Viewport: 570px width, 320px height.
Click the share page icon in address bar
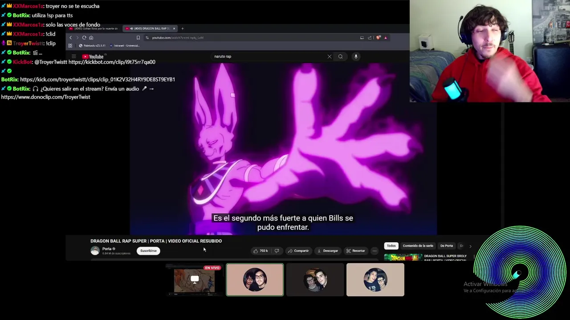[370, 38]
